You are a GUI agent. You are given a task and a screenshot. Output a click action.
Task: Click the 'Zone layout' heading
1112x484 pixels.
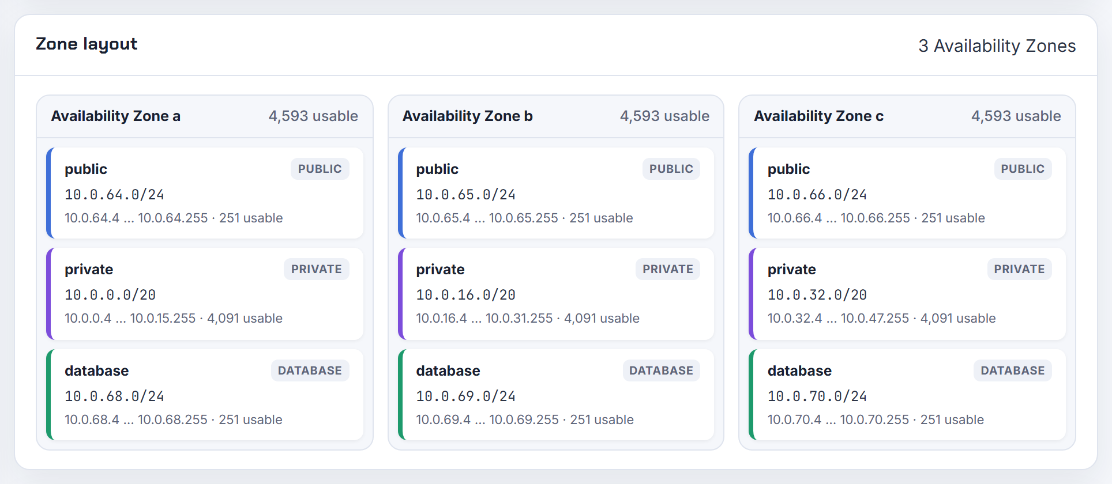[87, 44]
